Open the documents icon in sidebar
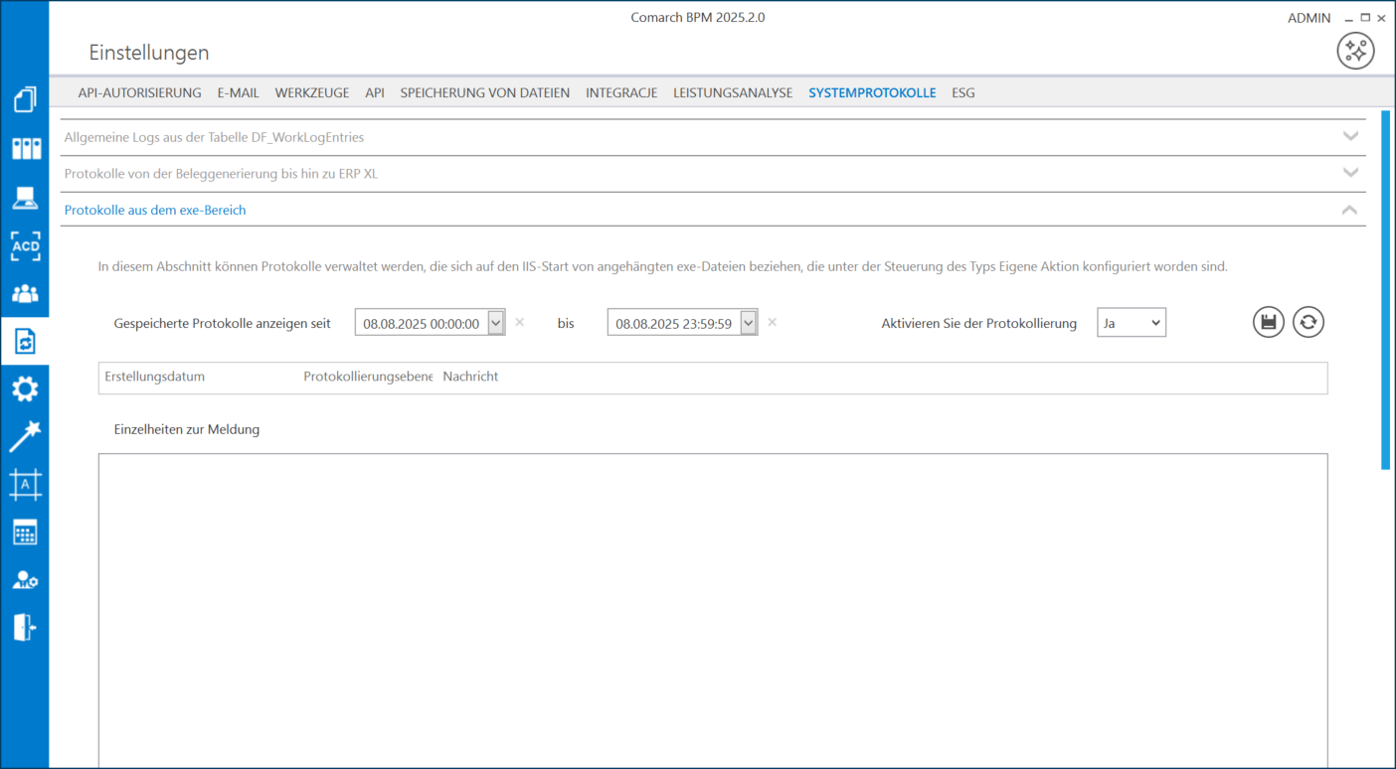The width and height of the screenshot is (1396, 769). coord(25,100)
